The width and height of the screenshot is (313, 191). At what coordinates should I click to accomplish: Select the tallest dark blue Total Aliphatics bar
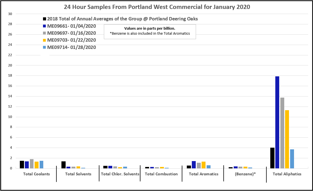(277, 122)
